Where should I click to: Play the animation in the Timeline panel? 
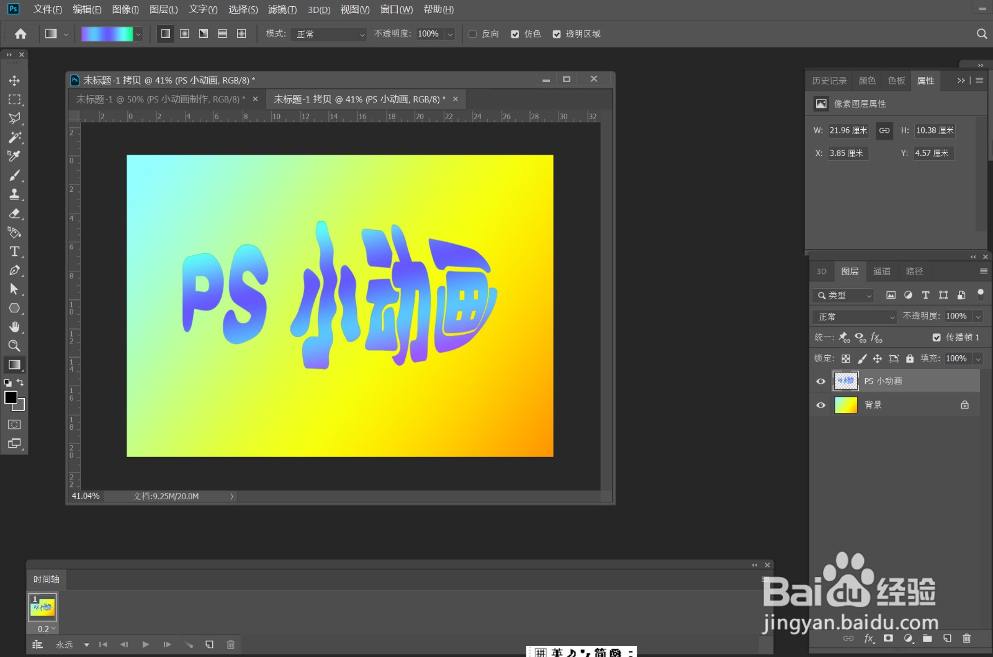point(145,645)
